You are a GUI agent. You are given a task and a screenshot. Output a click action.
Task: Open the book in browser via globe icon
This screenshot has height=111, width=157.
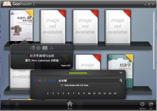click(x=38, y=48)
